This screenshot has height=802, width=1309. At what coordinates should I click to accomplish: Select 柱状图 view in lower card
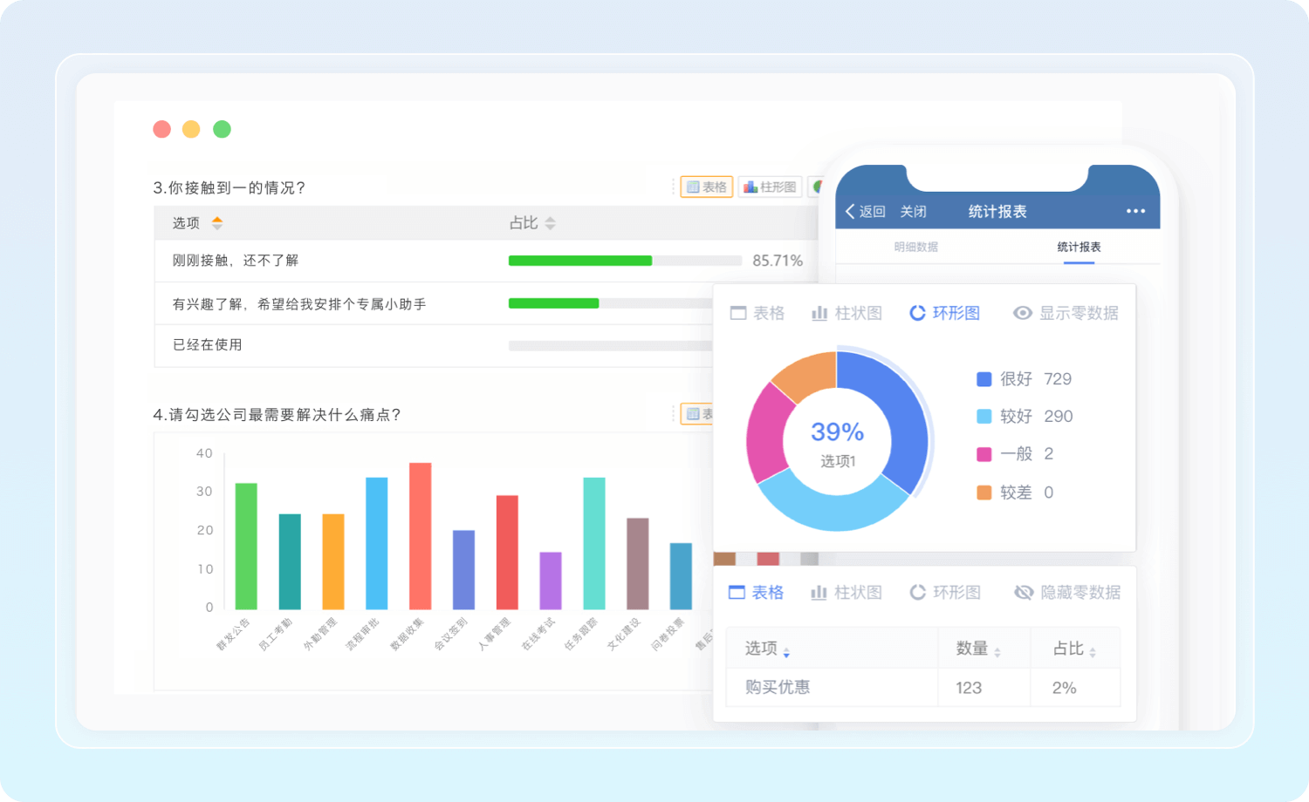(x=846, y=593)
